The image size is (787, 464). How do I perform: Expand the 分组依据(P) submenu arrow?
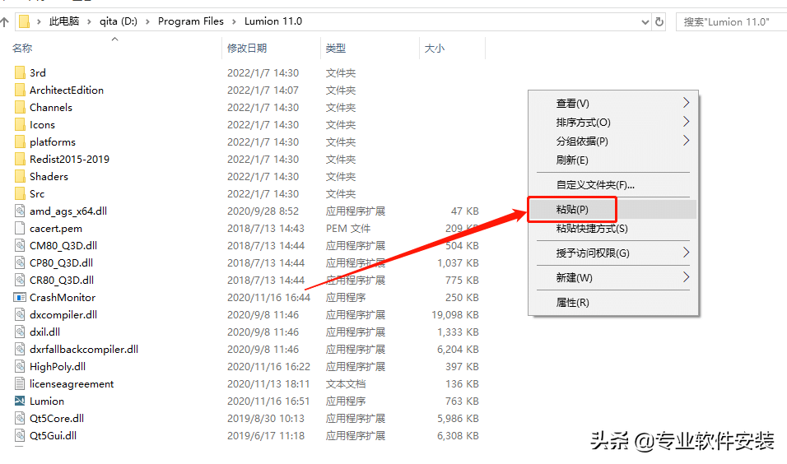(686, 141)
